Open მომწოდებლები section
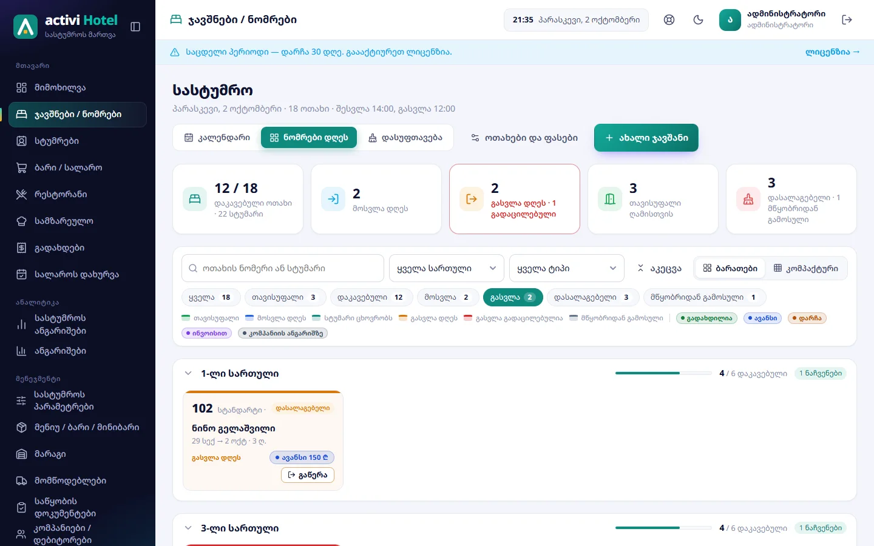This screenshot has height=546, width=874. tap(78, 480)
